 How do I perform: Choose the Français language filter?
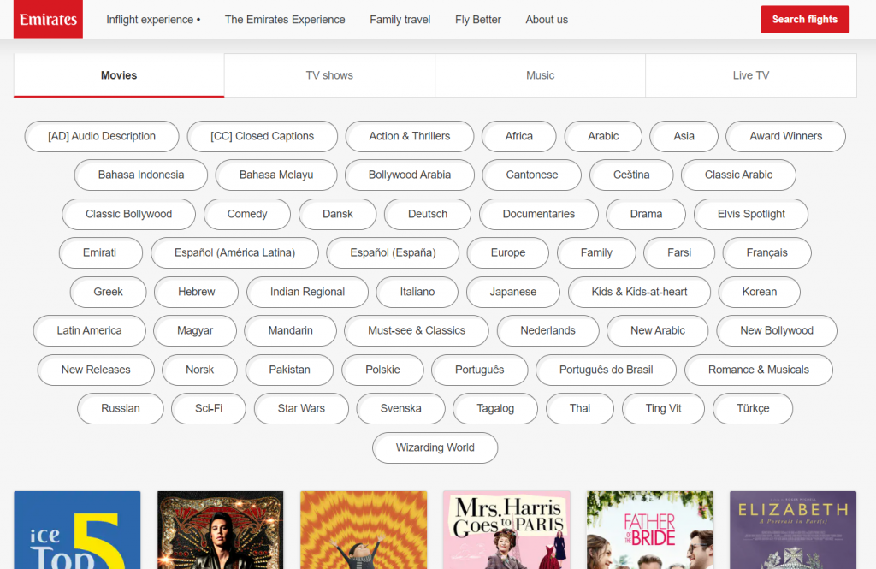pos(766,252)
